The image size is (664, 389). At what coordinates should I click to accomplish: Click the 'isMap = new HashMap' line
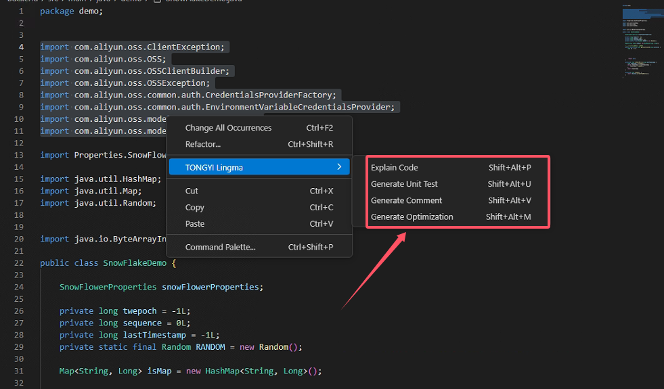point(191,371)
